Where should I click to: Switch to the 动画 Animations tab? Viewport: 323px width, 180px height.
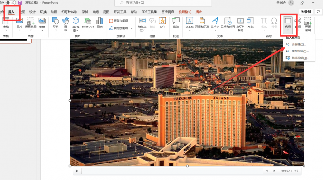click(x=54, y=12)
